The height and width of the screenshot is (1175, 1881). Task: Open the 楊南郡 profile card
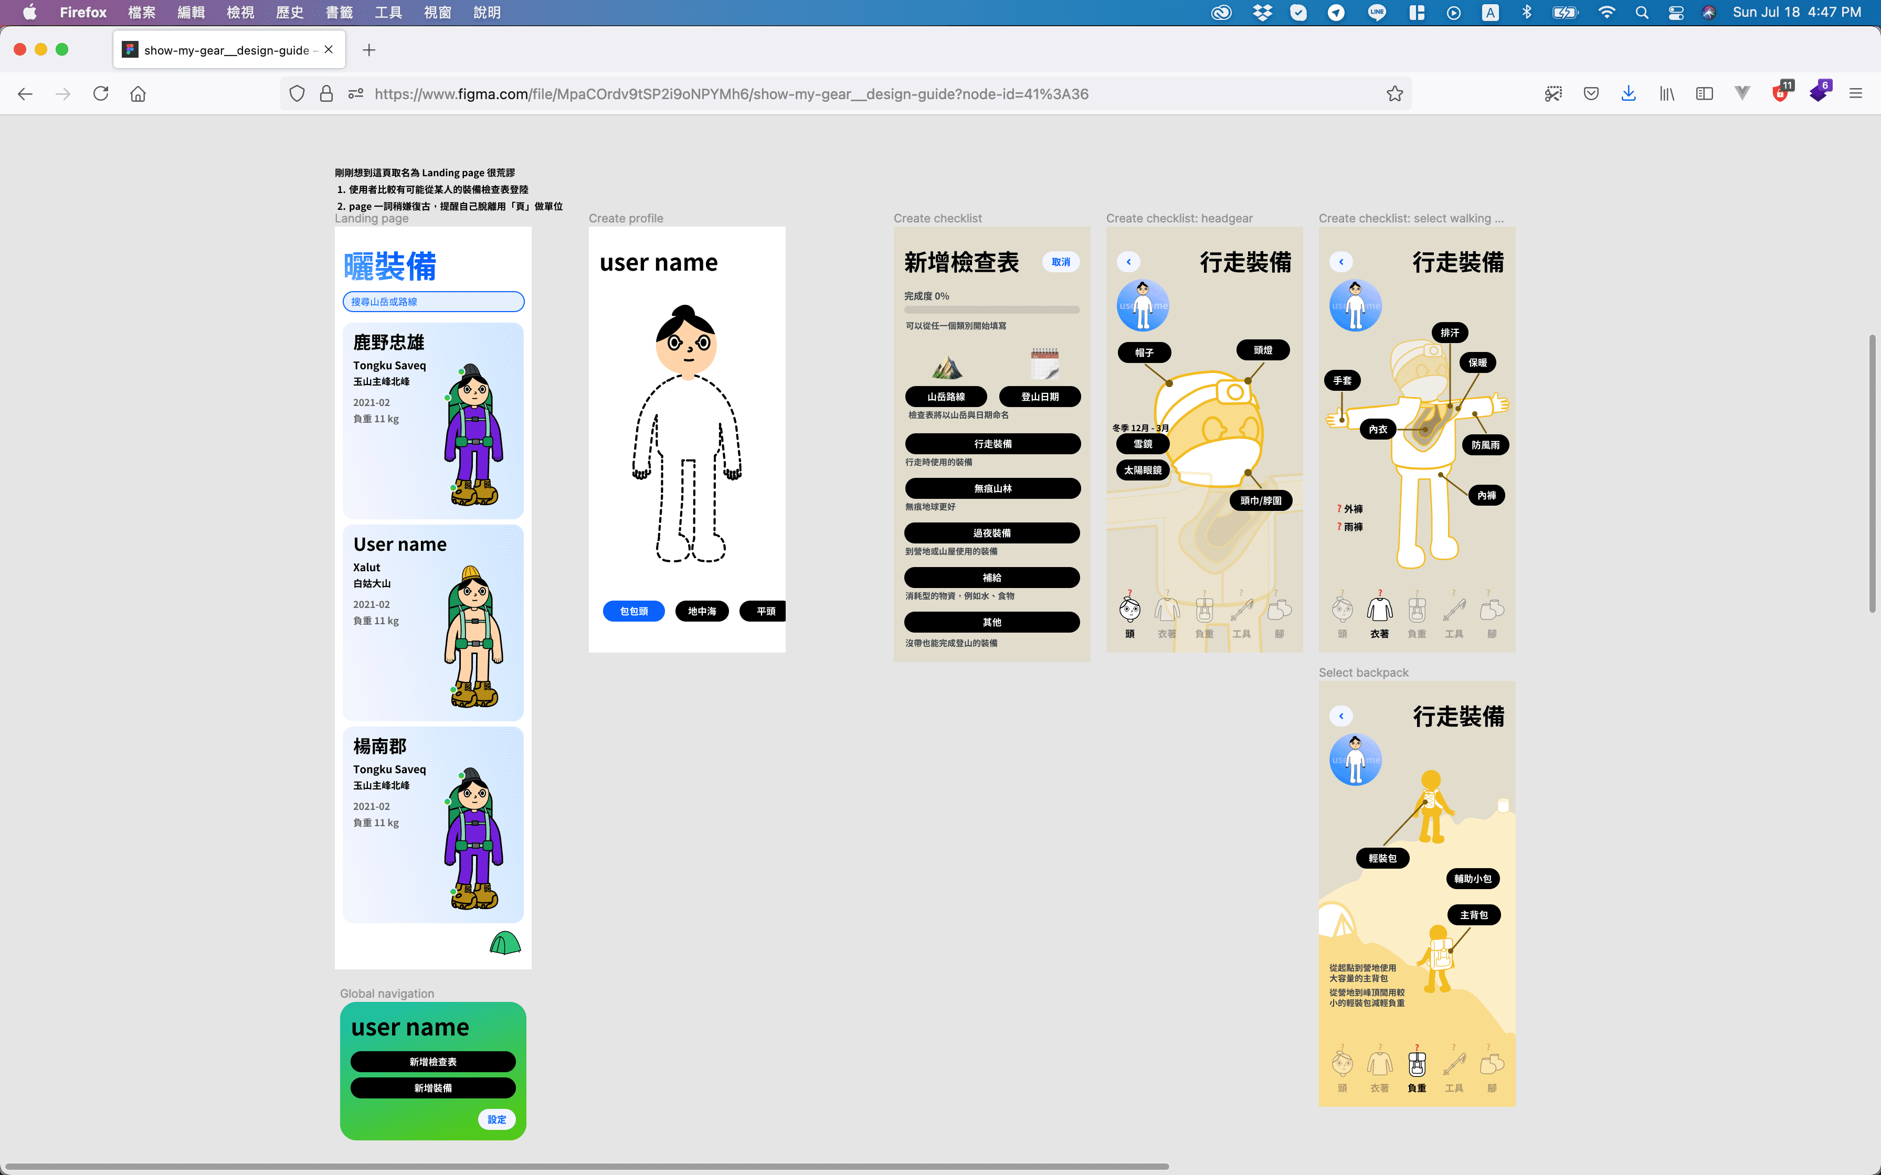coord(433,825)
